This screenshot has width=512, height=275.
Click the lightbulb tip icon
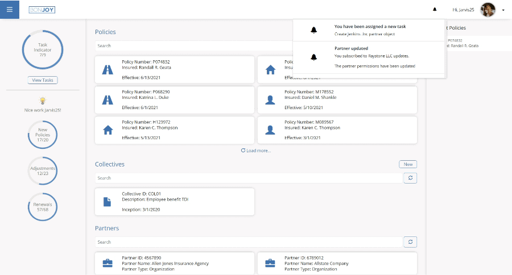[x=43, y=101]
